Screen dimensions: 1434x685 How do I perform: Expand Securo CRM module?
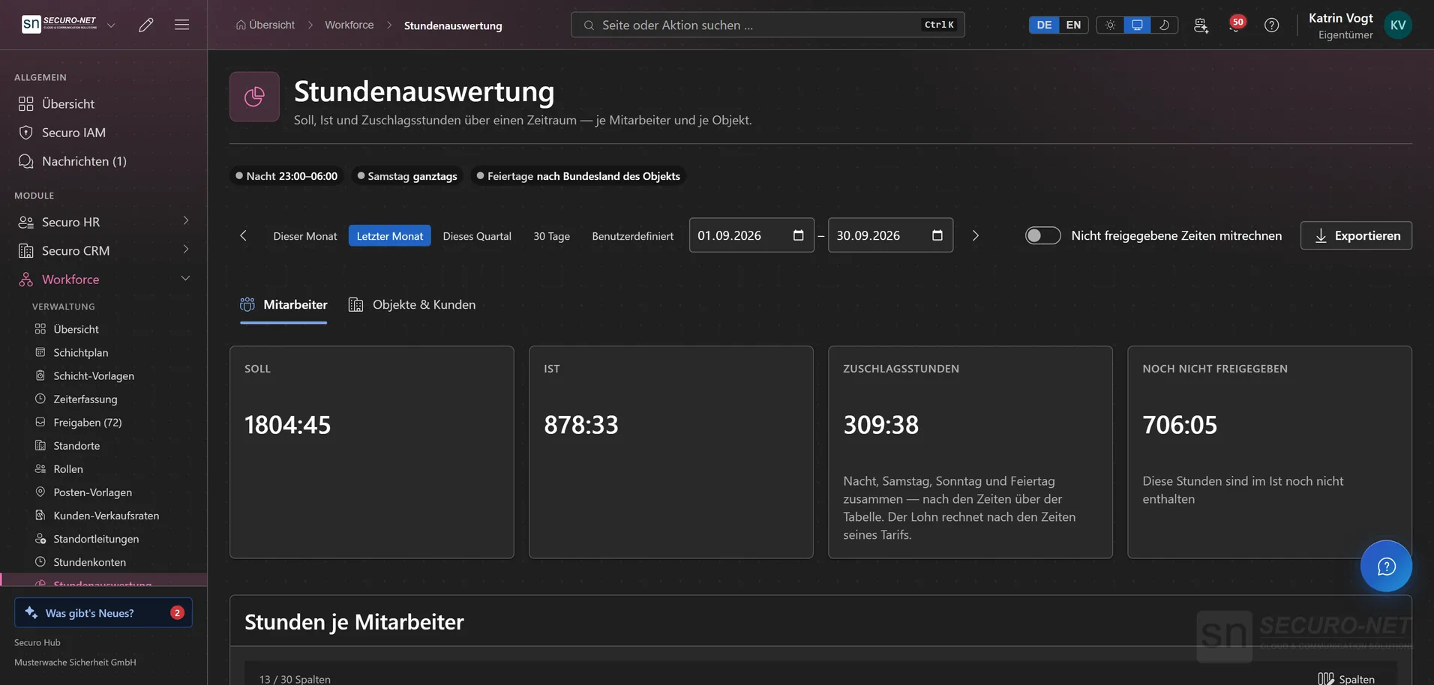pos(103,250)
